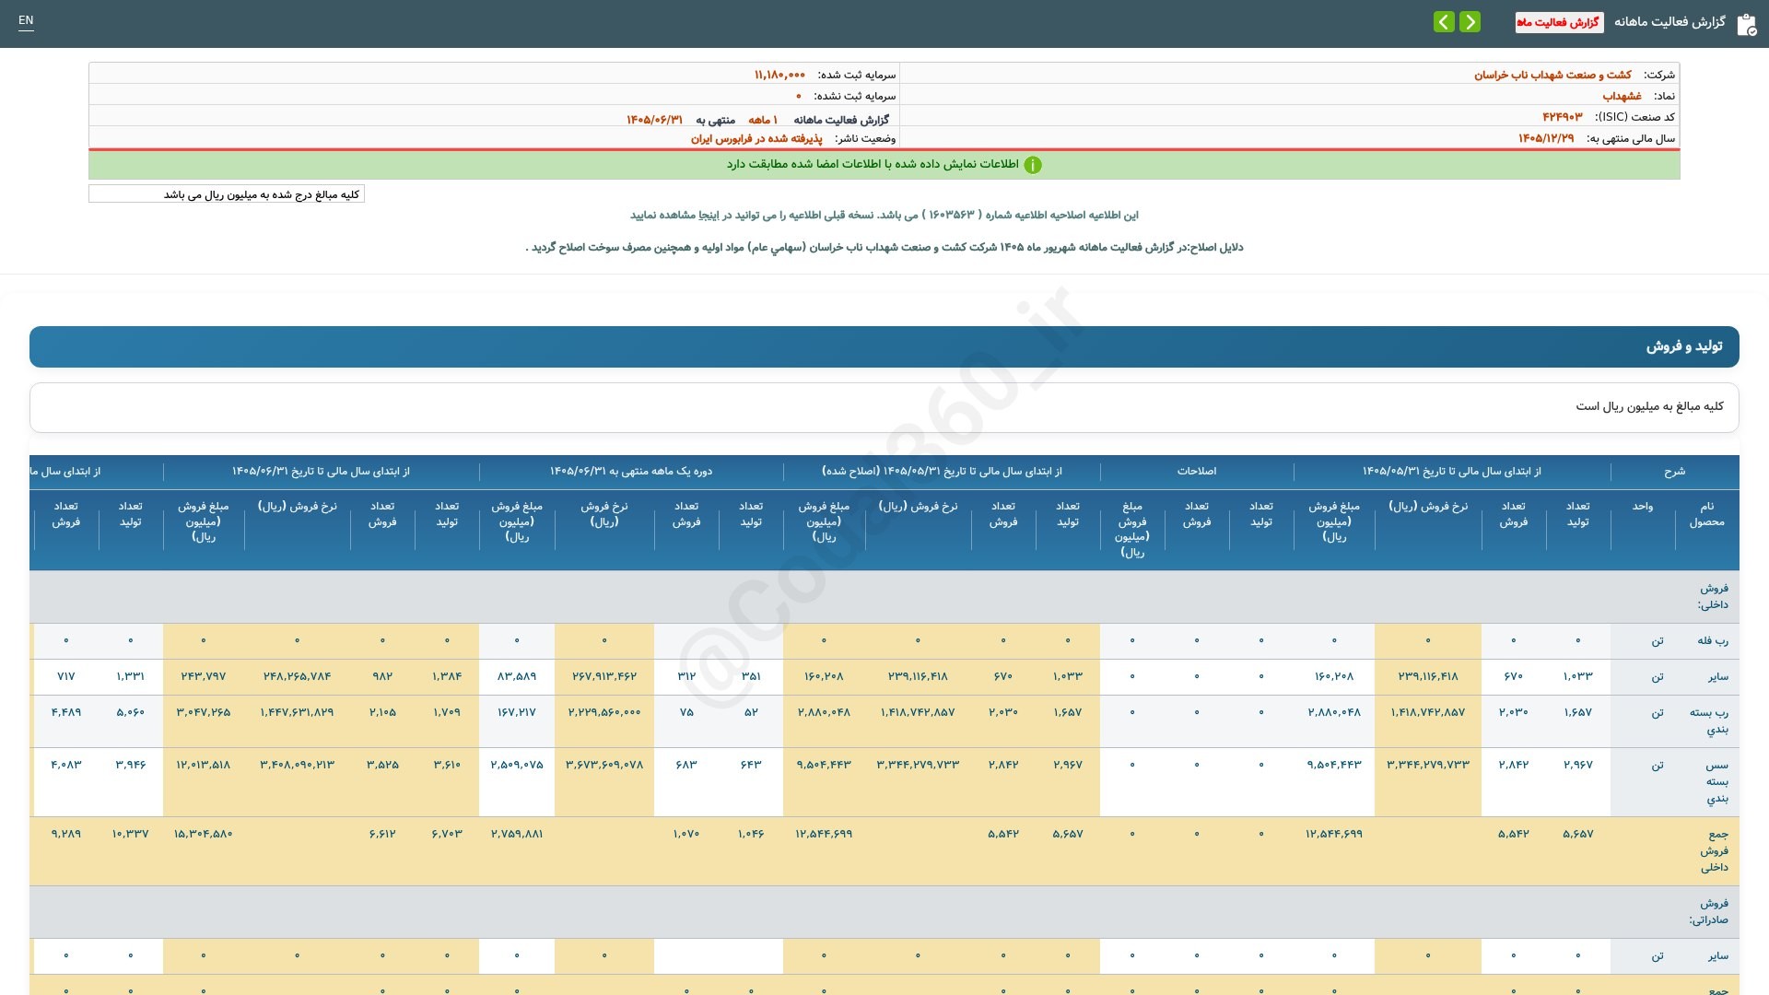This screenshot has width=1769, height=995.
Task: Click total cell value '۲,۷۵۹,۸۸۱'
Action: click(x=517, y=834)
